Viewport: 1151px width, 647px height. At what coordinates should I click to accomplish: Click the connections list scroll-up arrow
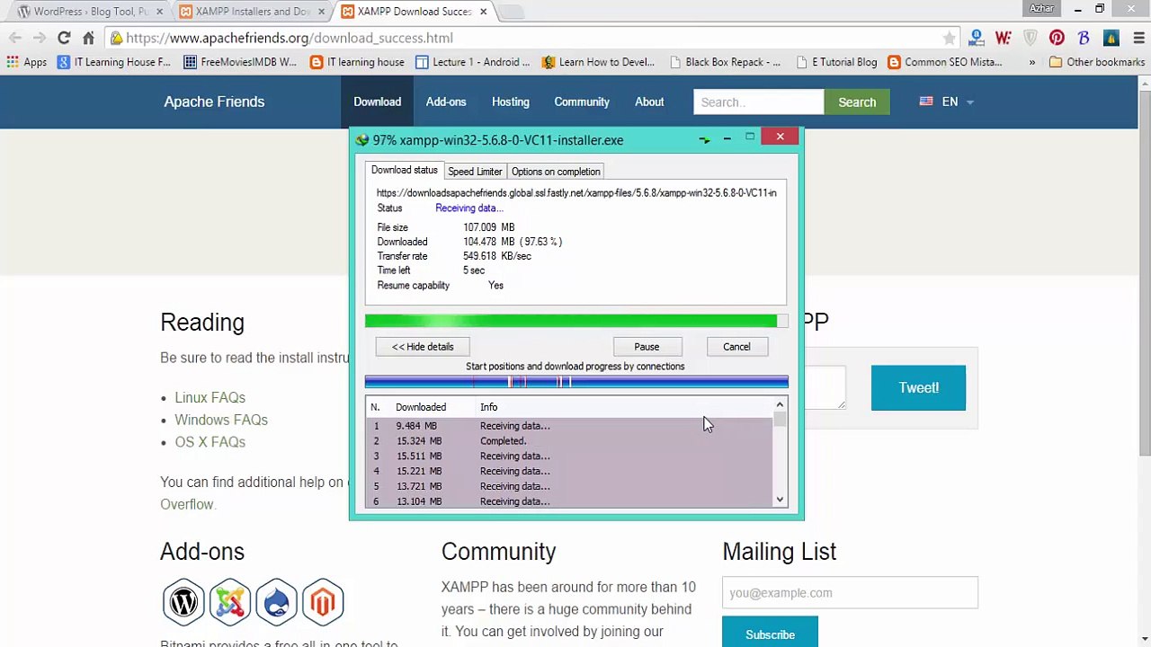780,405
